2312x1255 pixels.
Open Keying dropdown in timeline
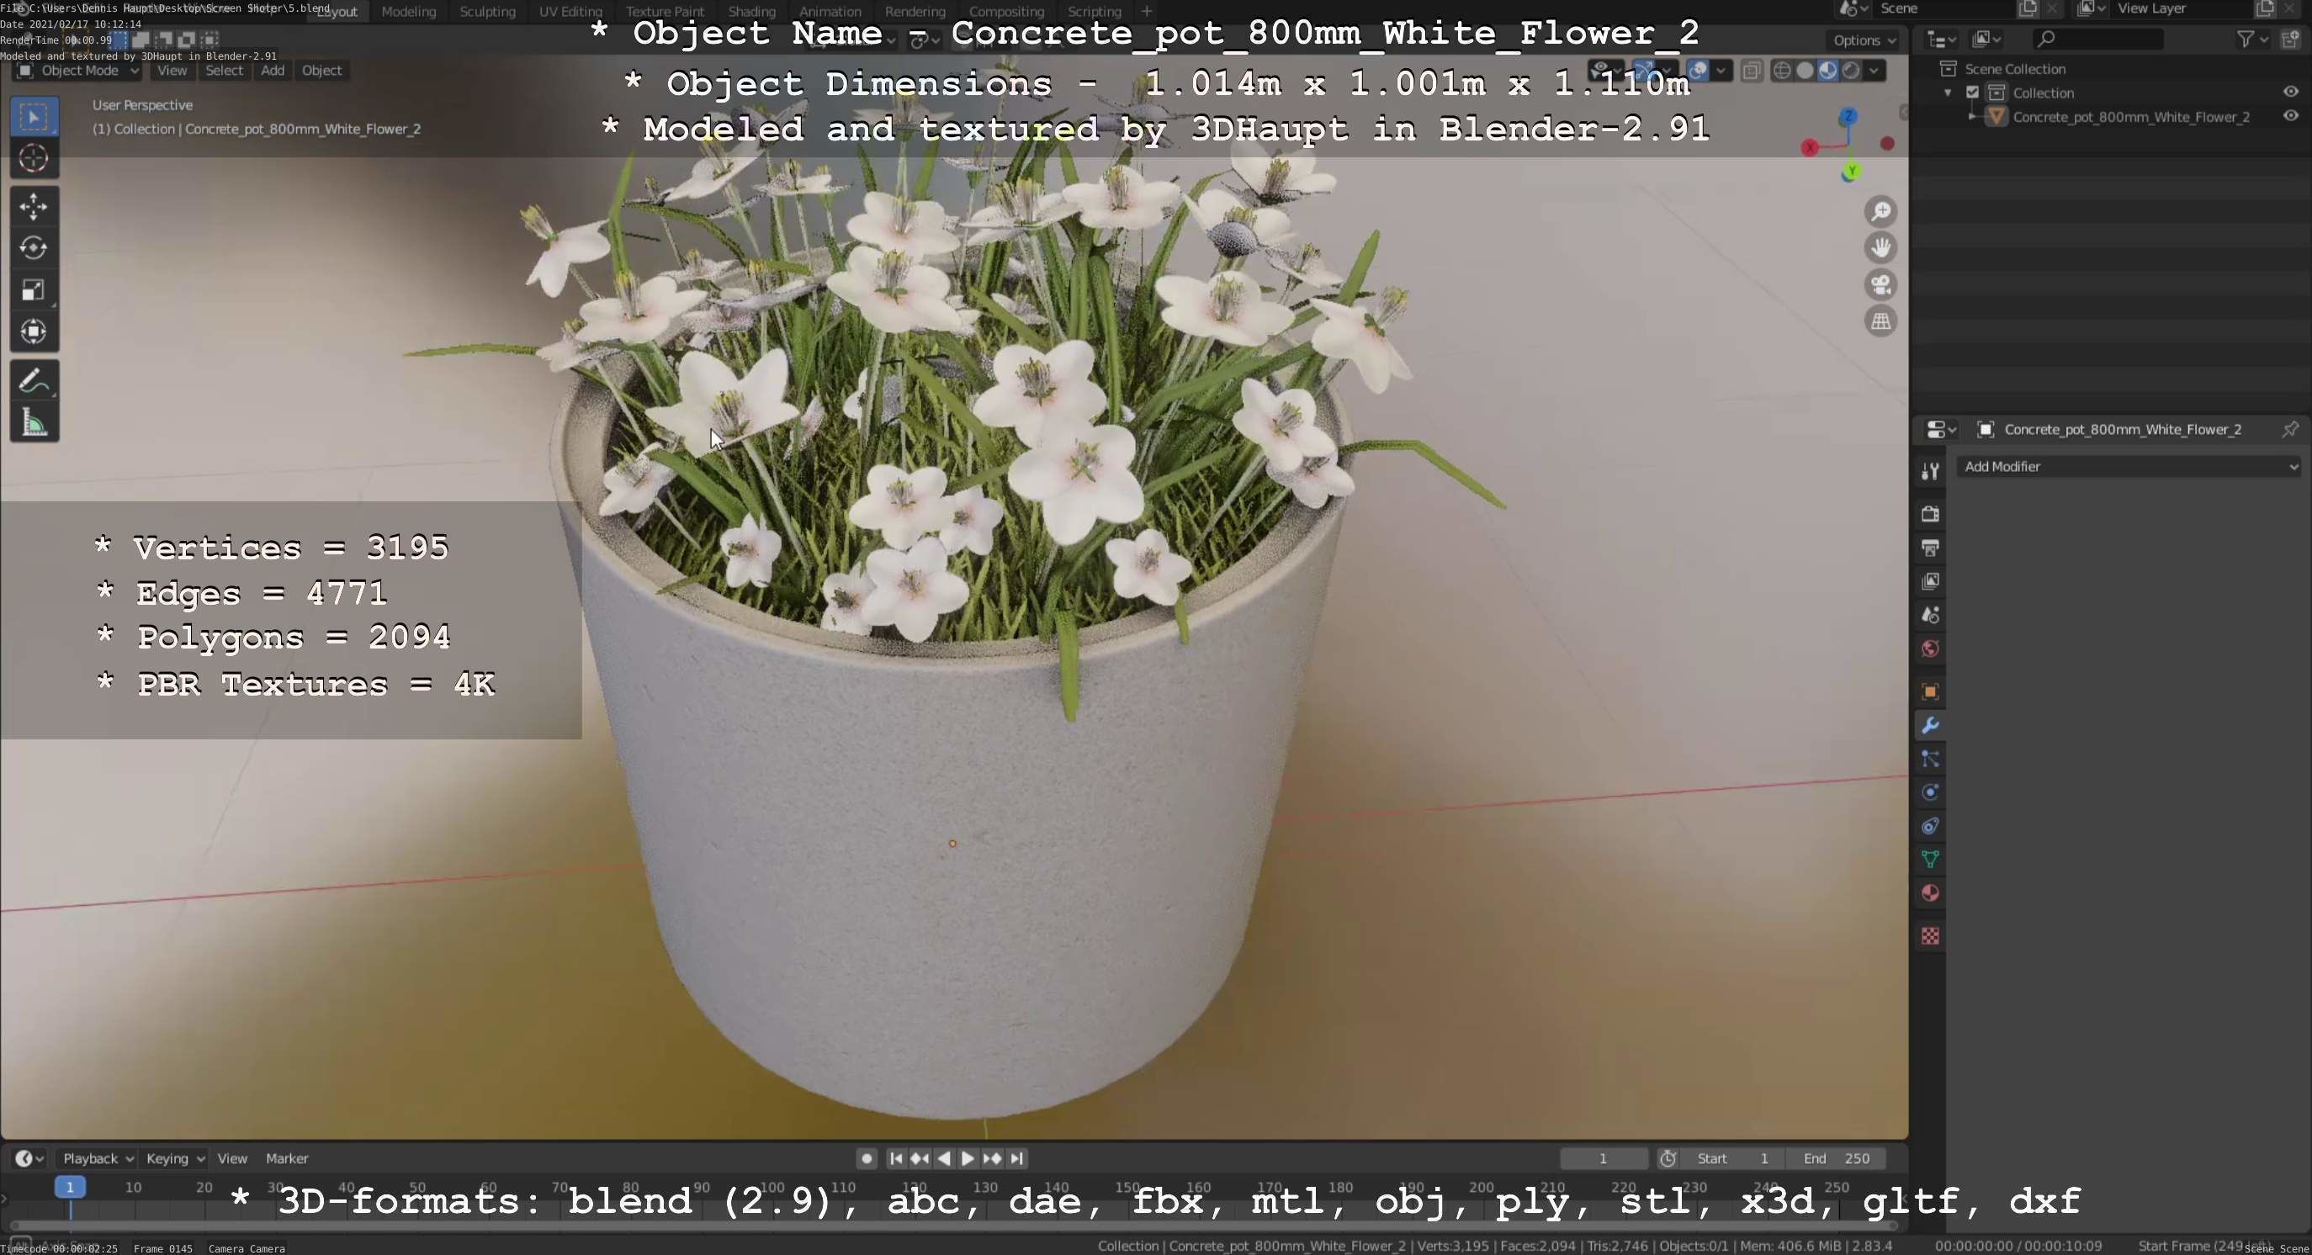pyautogui.click(x=175, y=1159)
